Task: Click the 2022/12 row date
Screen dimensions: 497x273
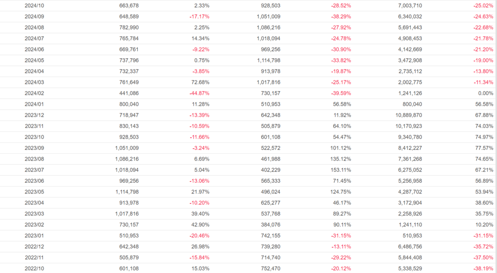Action: [34, 247]
